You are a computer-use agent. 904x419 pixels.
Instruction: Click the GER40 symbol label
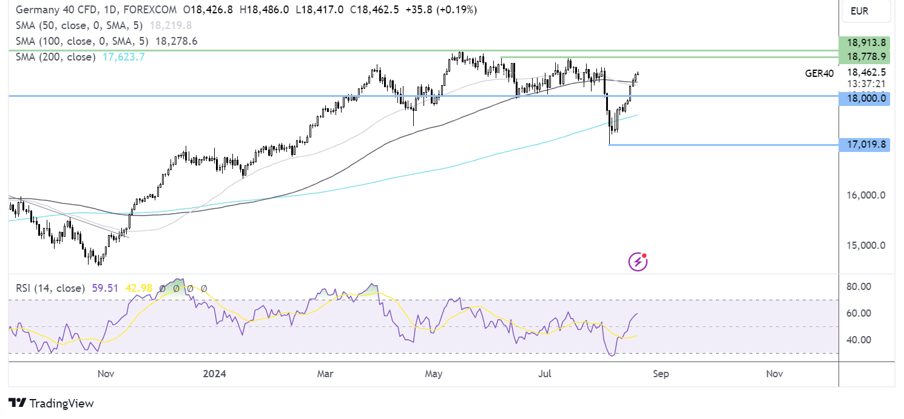(819, 73)
